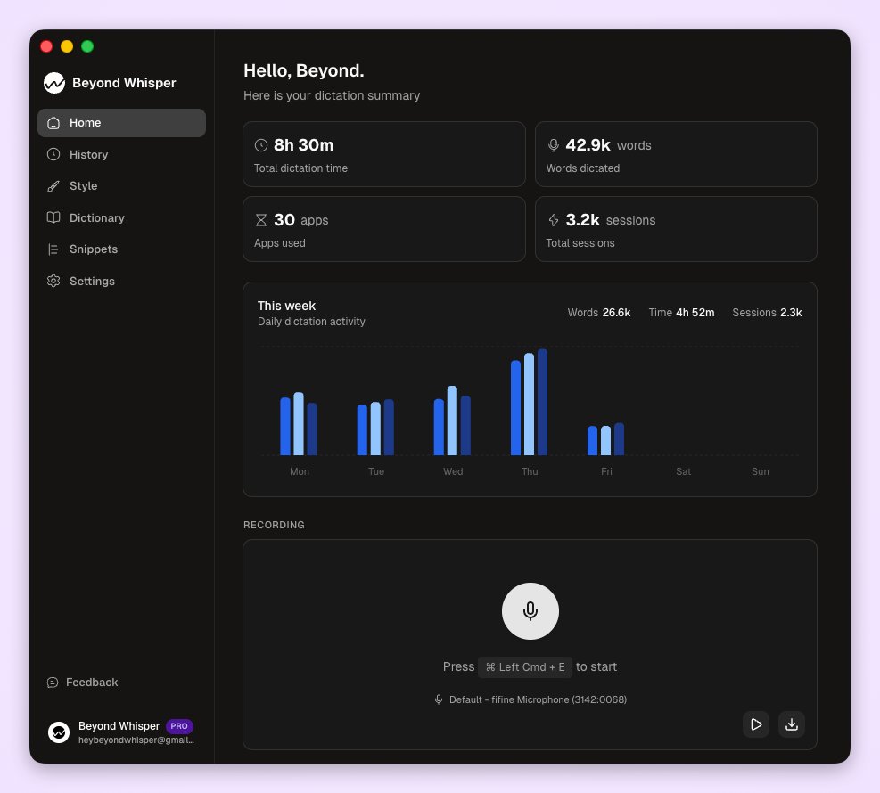Click the Sat label on chart axis
This screenshot has width=880, height=793.
point(683,471)
